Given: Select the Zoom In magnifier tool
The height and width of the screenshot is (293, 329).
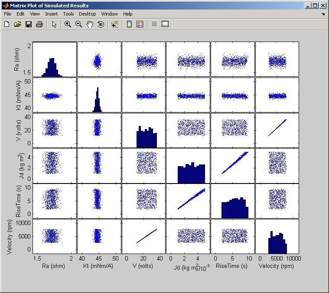Looking at the screenshot, I should click(68, 24).
